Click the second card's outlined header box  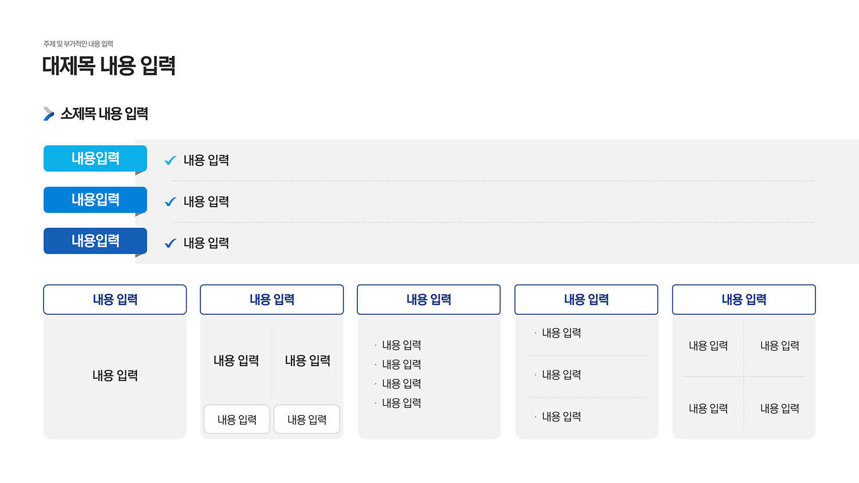click(x=272, y=299)
